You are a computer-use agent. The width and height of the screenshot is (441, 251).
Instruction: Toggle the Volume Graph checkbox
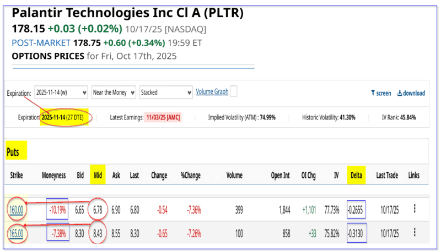point(234,91)
